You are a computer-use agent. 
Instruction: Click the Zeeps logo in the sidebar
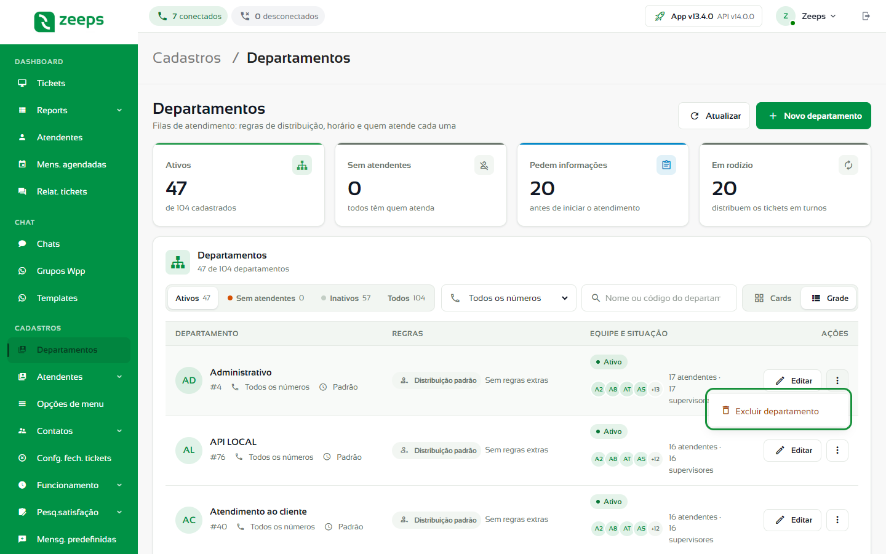point(69,21)
